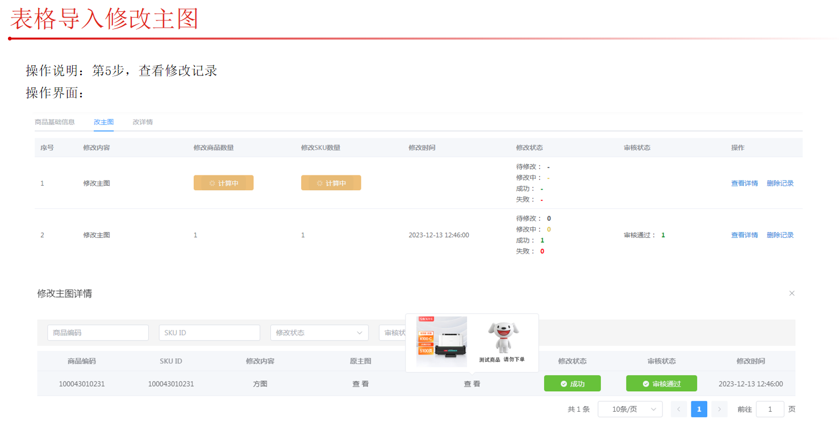
Task: Click 删除记录 for record 2
Action: click(780, 235)
